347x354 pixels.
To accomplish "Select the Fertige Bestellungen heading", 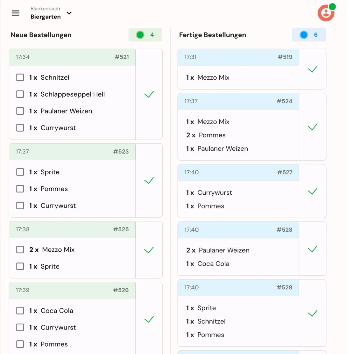I will 212,35.
